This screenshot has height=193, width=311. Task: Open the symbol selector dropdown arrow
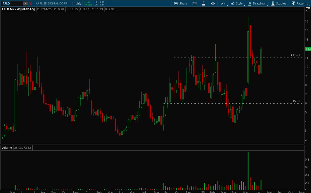pyautogui.click(x=25, y=3)
